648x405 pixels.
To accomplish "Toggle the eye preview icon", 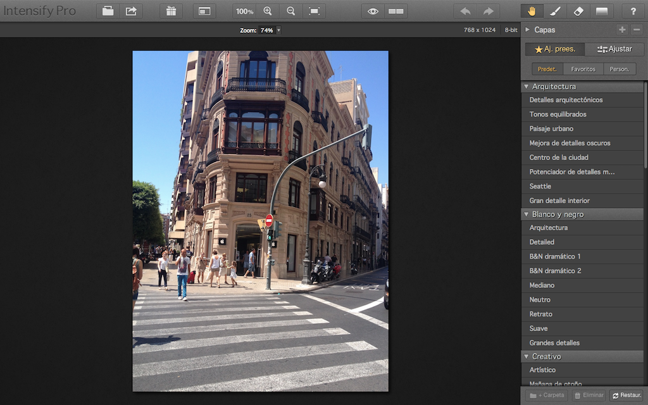I will [x=373, y=11].
